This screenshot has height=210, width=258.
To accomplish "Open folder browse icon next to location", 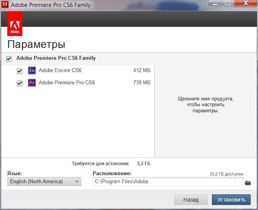I will click(248, 183).
